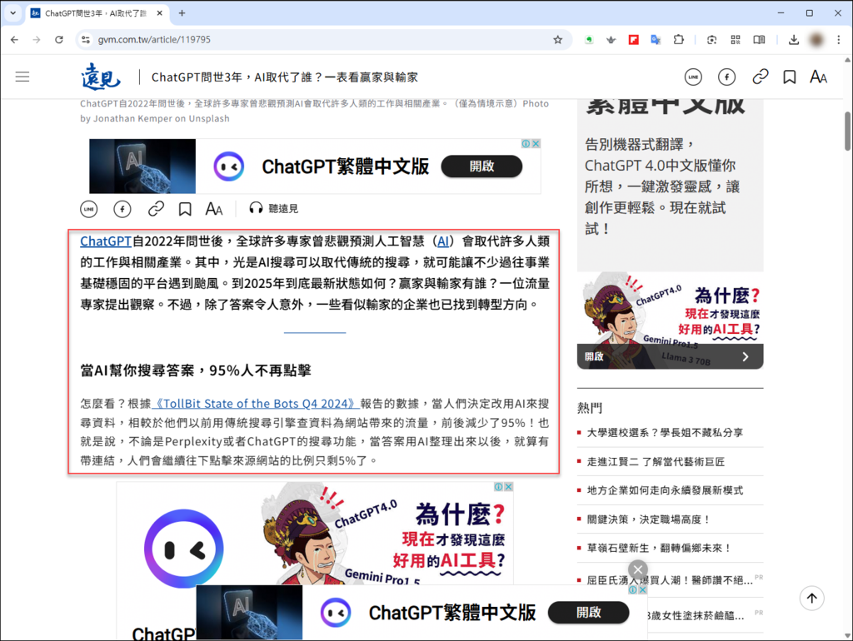
Task: Click the 熱門 sidebar section heading
Action: pyautogui.click(x=590, y=408)
